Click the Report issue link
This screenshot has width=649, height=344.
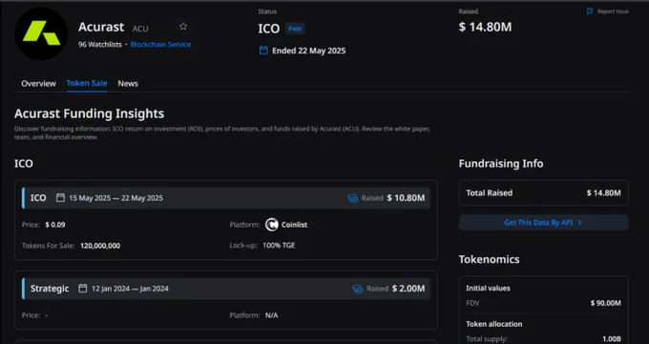(613, 11)
